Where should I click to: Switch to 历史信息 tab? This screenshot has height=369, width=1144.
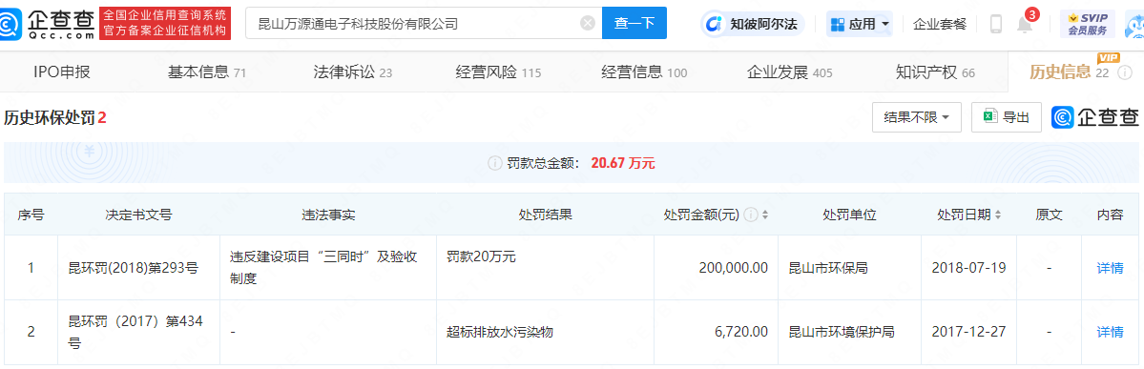(x=1069, y=72)
